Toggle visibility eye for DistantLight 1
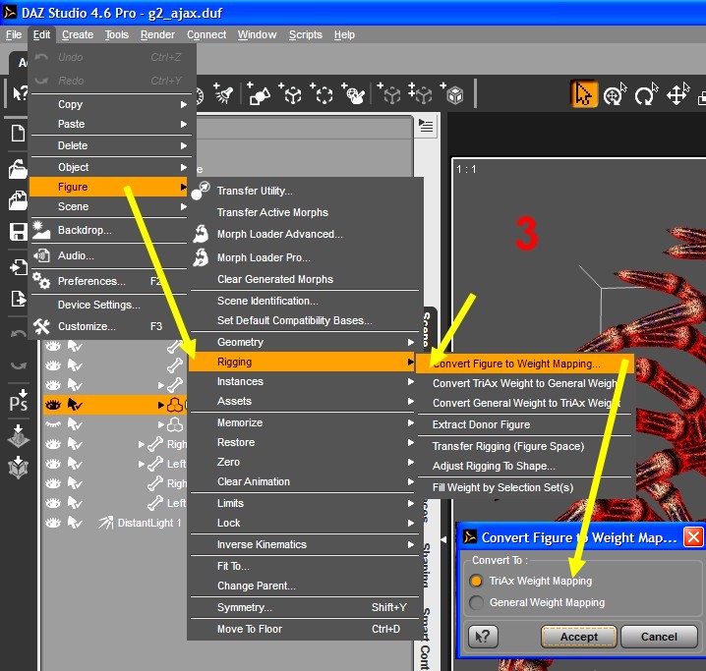 click(53, 523)
